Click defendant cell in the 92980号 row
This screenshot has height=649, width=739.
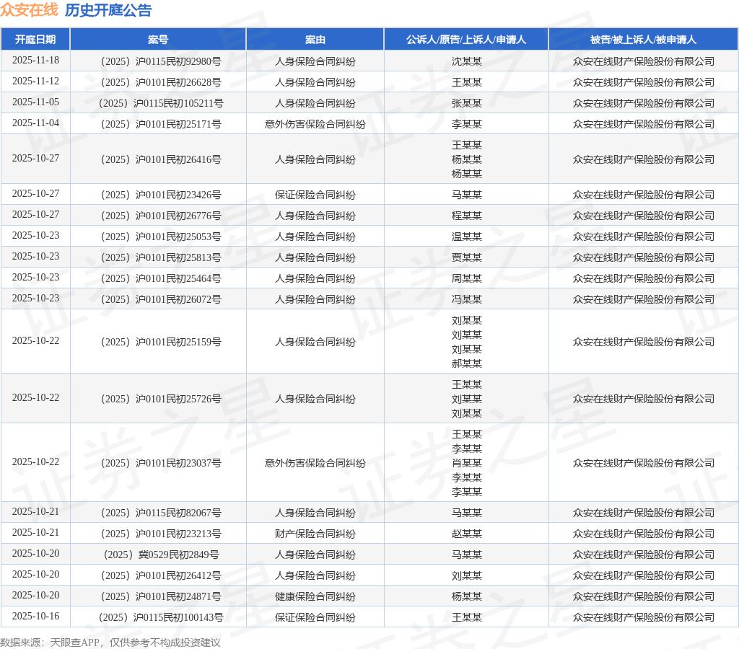point(643,61)
